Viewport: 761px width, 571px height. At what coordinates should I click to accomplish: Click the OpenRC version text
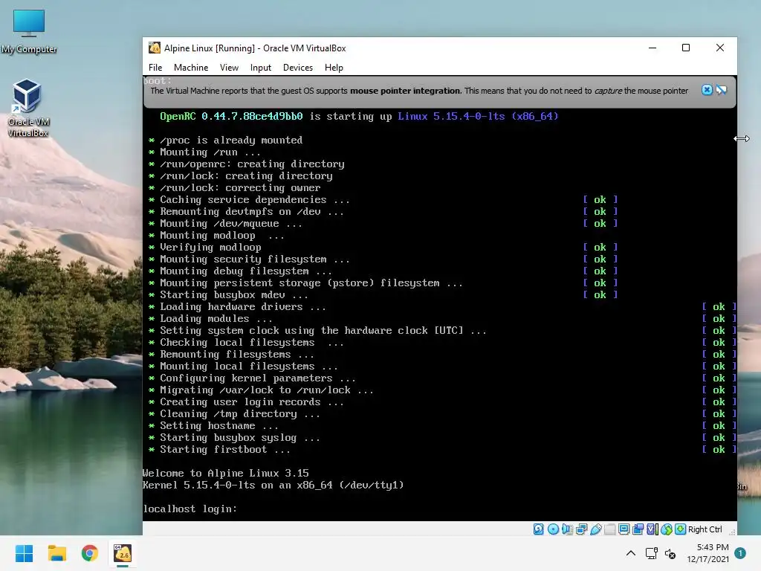231,116
